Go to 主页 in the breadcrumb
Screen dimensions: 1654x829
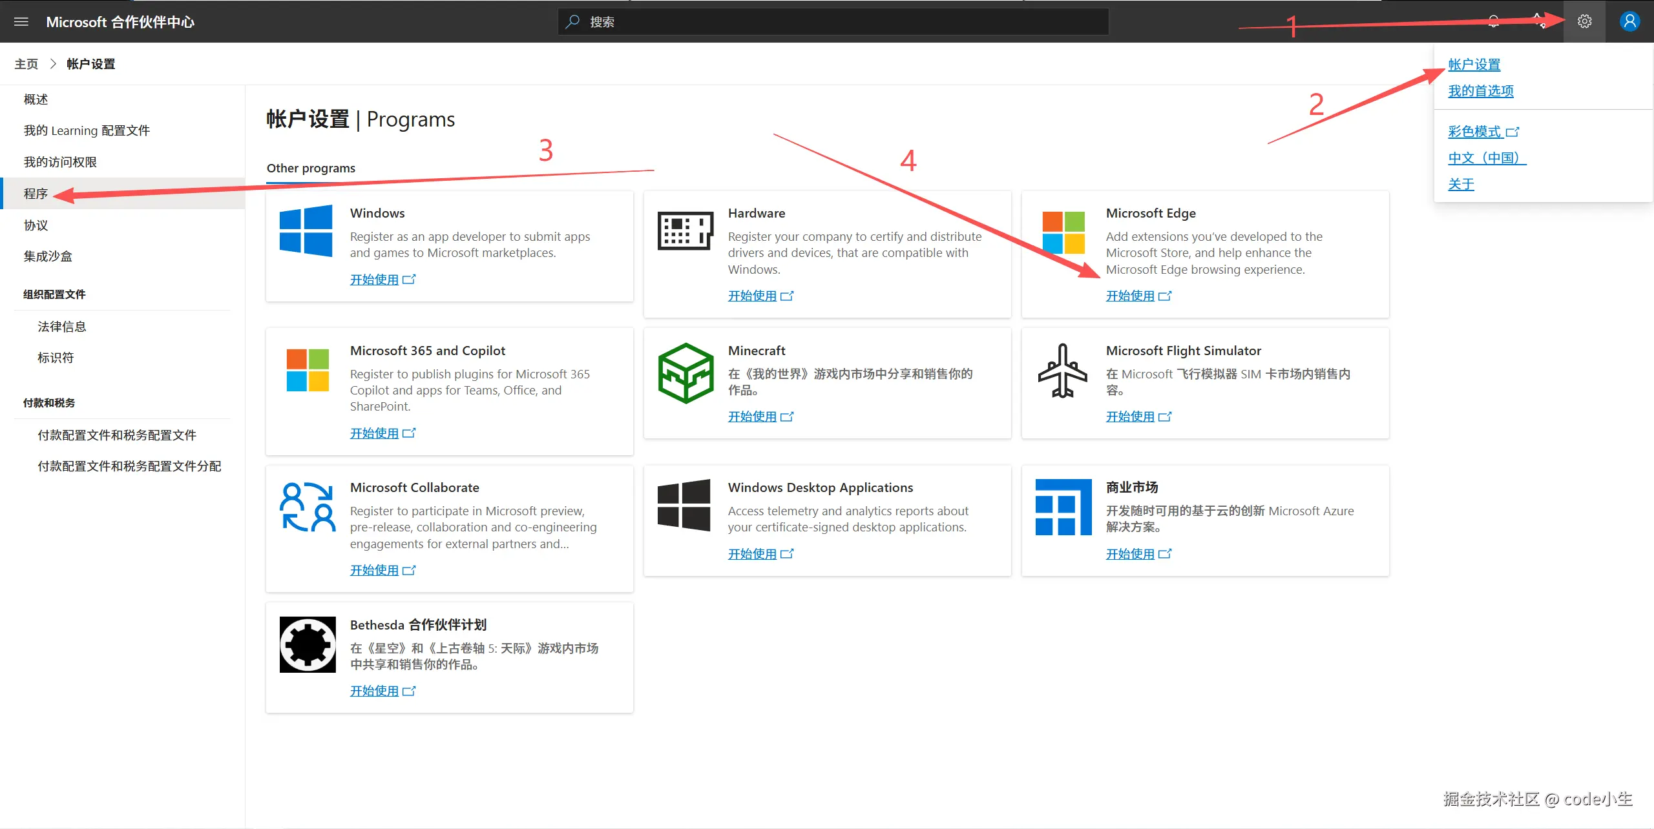[26, 64]
